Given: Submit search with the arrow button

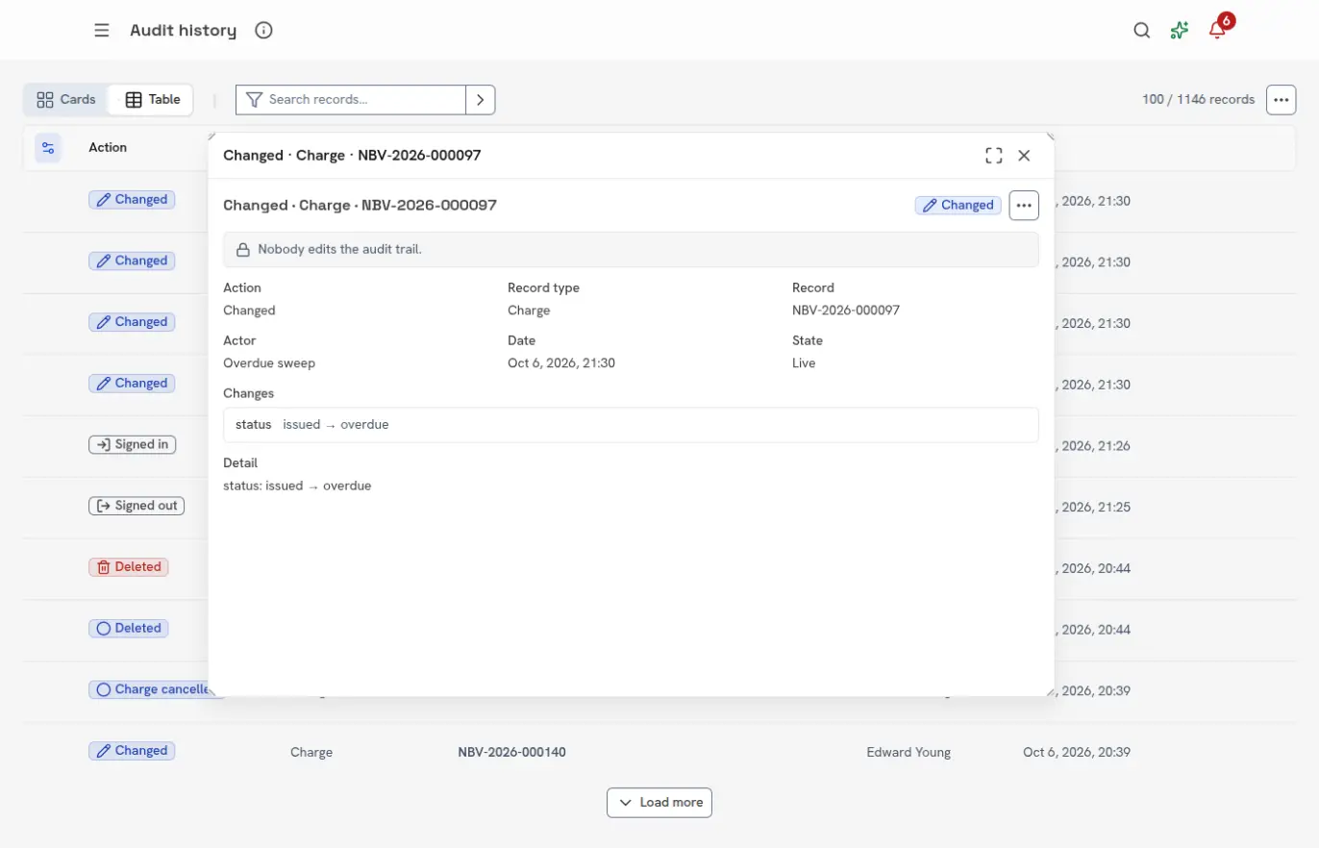Looking at the screenshot, I should coord(481,99).
